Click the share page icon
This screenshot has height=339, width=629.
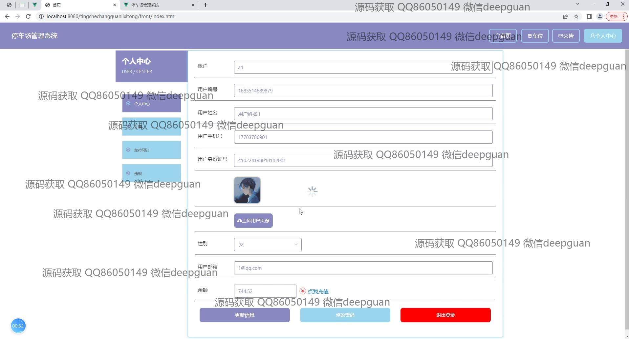pos(565,16)
